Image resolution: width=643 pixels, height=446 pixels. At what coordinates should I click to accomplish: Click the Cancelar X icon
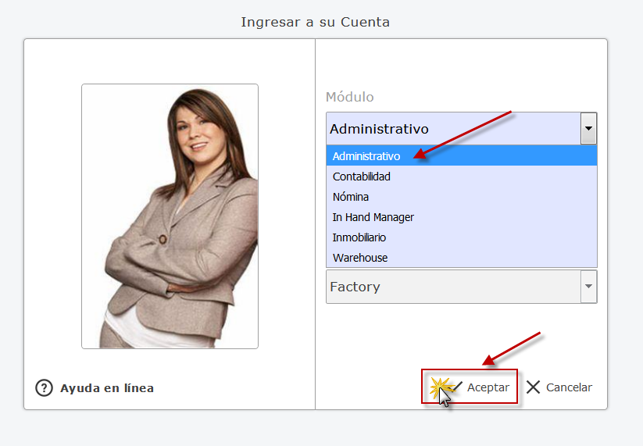tap(533, 387)
